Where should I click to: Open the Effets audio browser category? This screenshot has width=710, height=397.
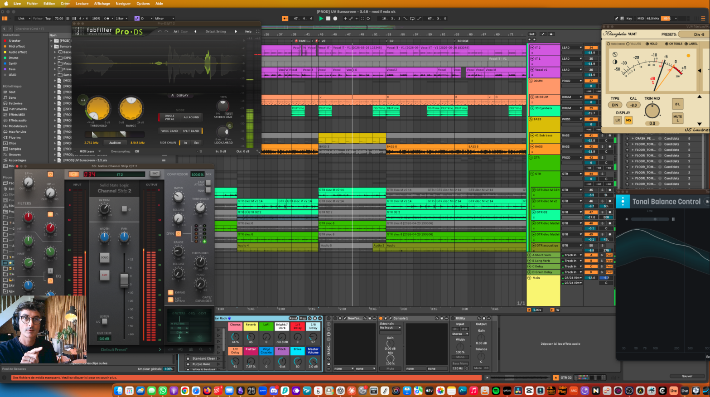tap(18, 121)
